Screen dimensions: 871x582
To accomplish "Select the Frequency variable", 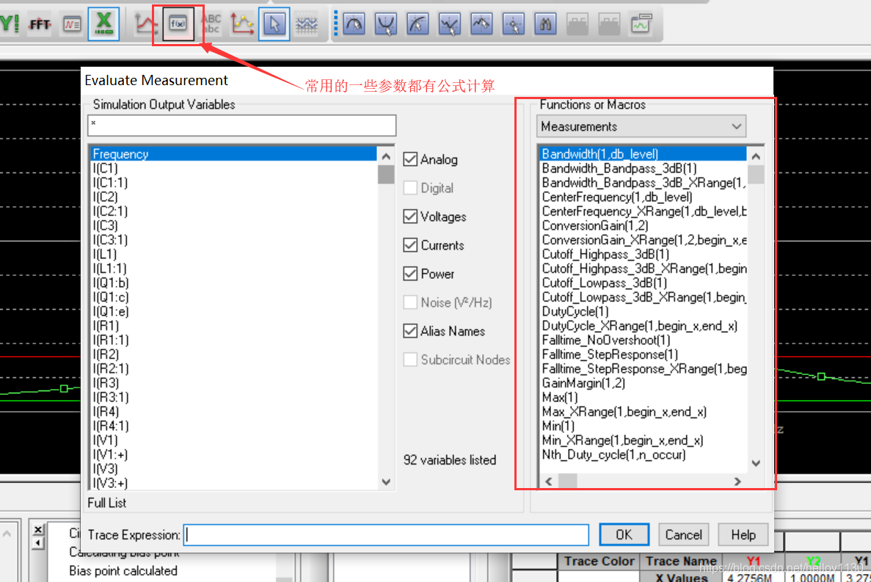I will click(233, 154).
